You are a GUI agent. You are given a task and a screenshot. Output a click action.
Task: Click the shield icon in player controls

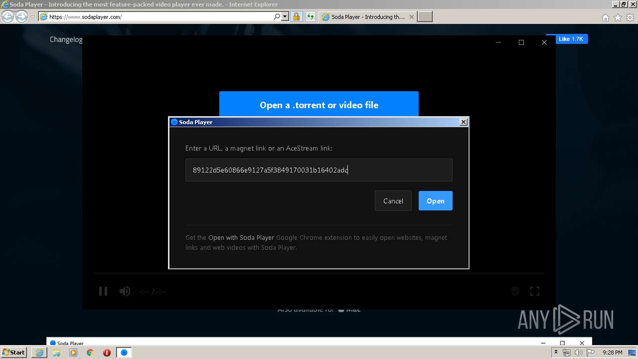[515, 291]
